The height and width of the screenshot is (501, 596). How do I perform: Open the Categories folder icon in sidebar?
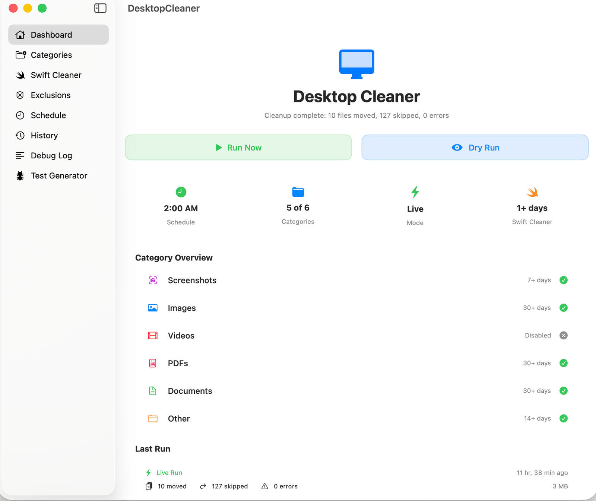20,55
